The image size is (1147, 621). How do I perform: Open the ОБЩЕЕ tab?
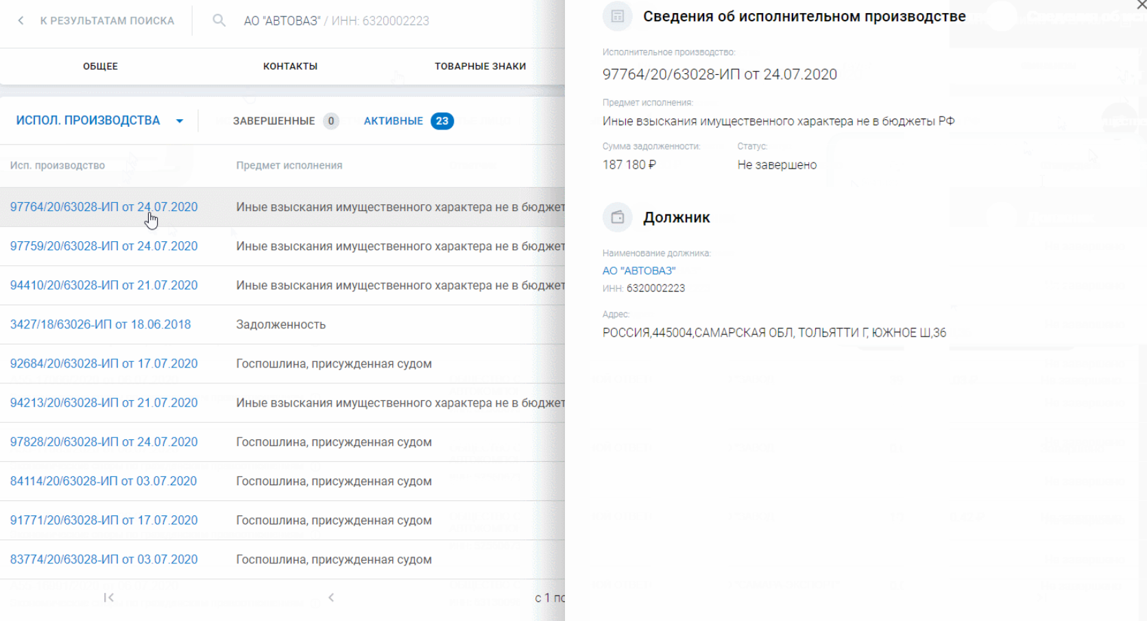100,66
